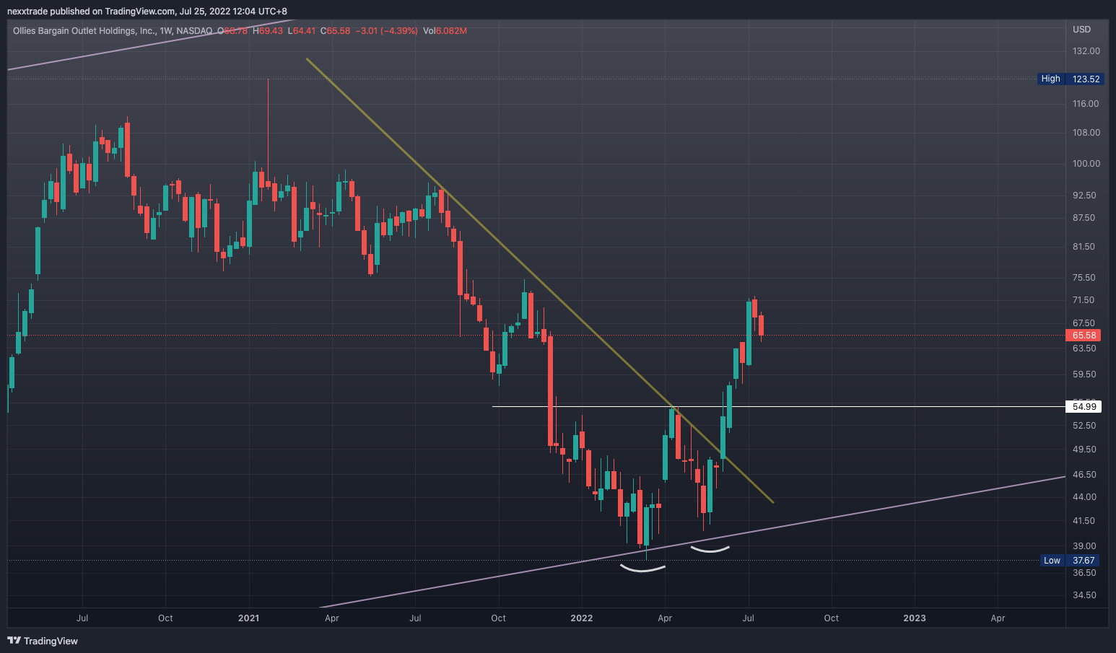Click the 92.50 price axis label
The height and width of the screenshot is (653, 1116).
coord(1084,196)
